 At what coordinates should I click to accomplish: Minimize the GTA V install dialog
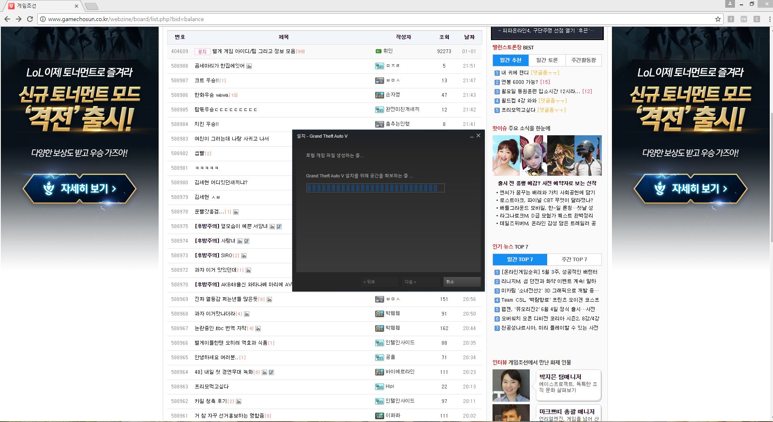tap(471, 136)
